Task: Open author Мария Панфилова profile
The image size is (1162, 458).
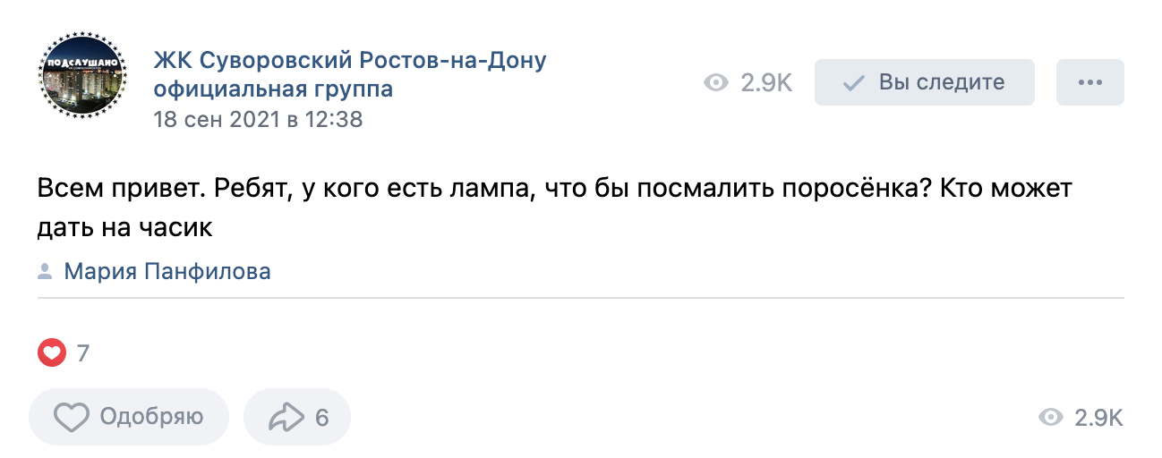Action: pos(167,272)
